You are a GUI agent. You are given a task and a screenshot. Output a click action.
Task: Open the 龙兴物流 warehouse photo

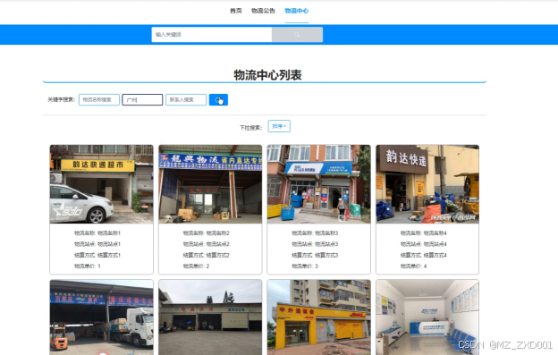pos(210,184)
